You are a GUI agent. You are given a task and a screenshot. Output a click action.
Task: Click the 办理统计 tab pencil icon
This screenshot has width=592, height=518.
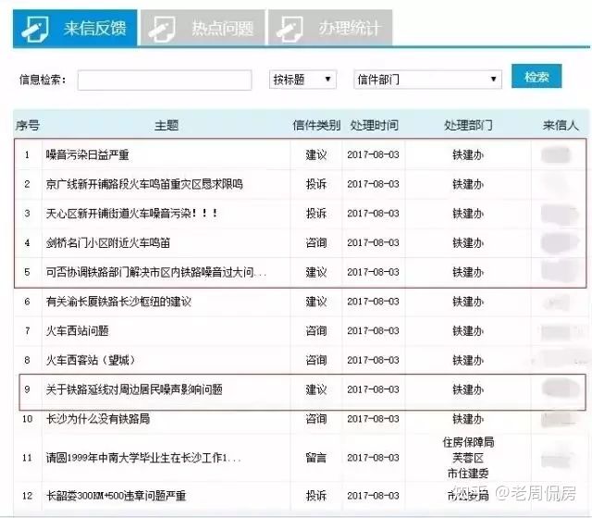click(290, 29)
